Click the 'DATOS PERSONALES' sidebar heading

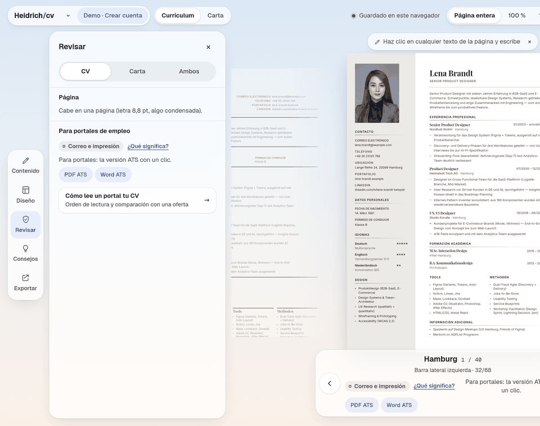(372, 200)
